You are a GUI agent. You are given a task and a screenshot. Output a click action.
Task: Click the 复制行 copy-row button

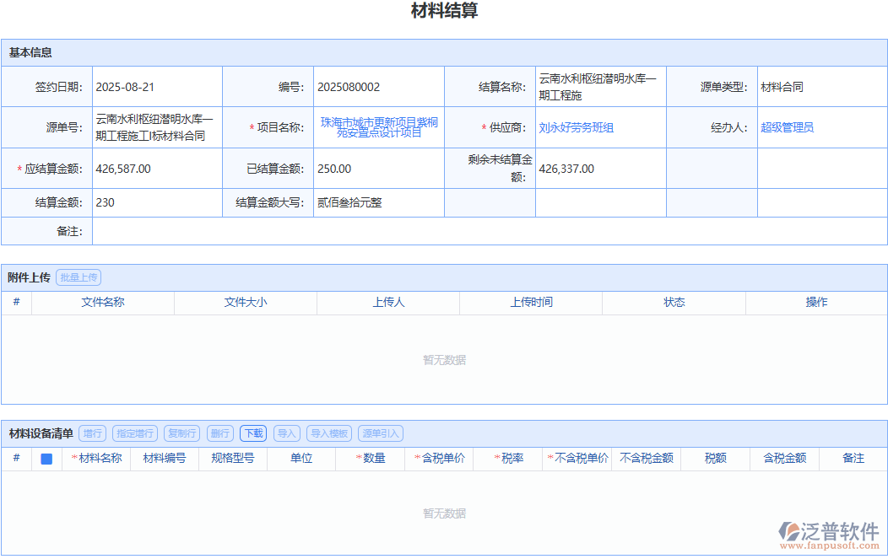(x=181, y=433)
